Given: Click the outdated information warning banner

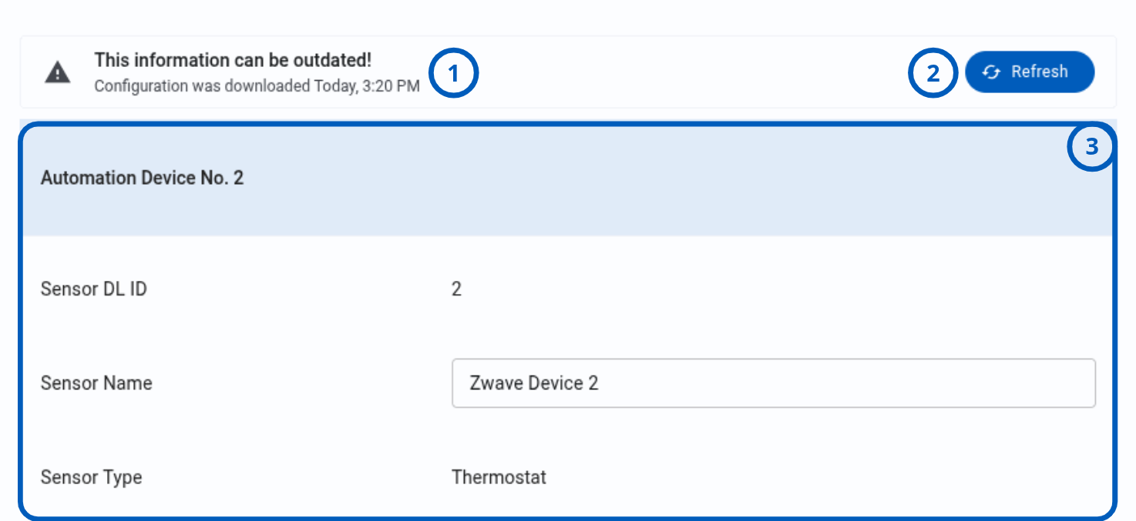Looking at the screenshot, I should pos(568,72).
